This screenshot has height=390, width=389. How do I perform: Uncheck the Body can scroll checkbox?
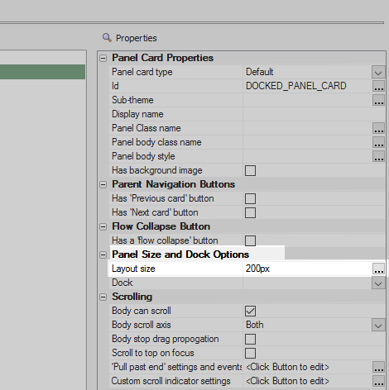(x=250, y=311)
